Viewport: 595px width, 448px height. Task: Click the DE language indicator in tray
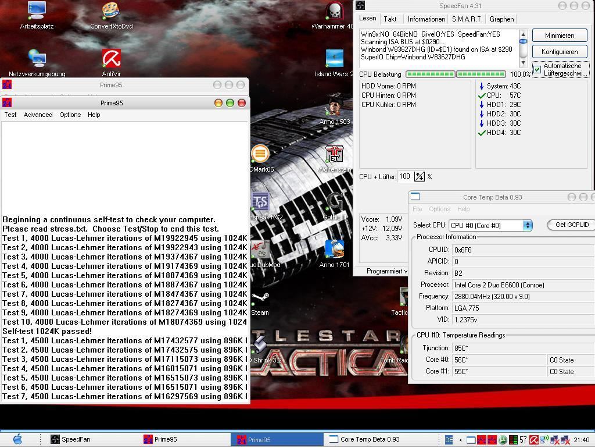(x=449, y=440)
